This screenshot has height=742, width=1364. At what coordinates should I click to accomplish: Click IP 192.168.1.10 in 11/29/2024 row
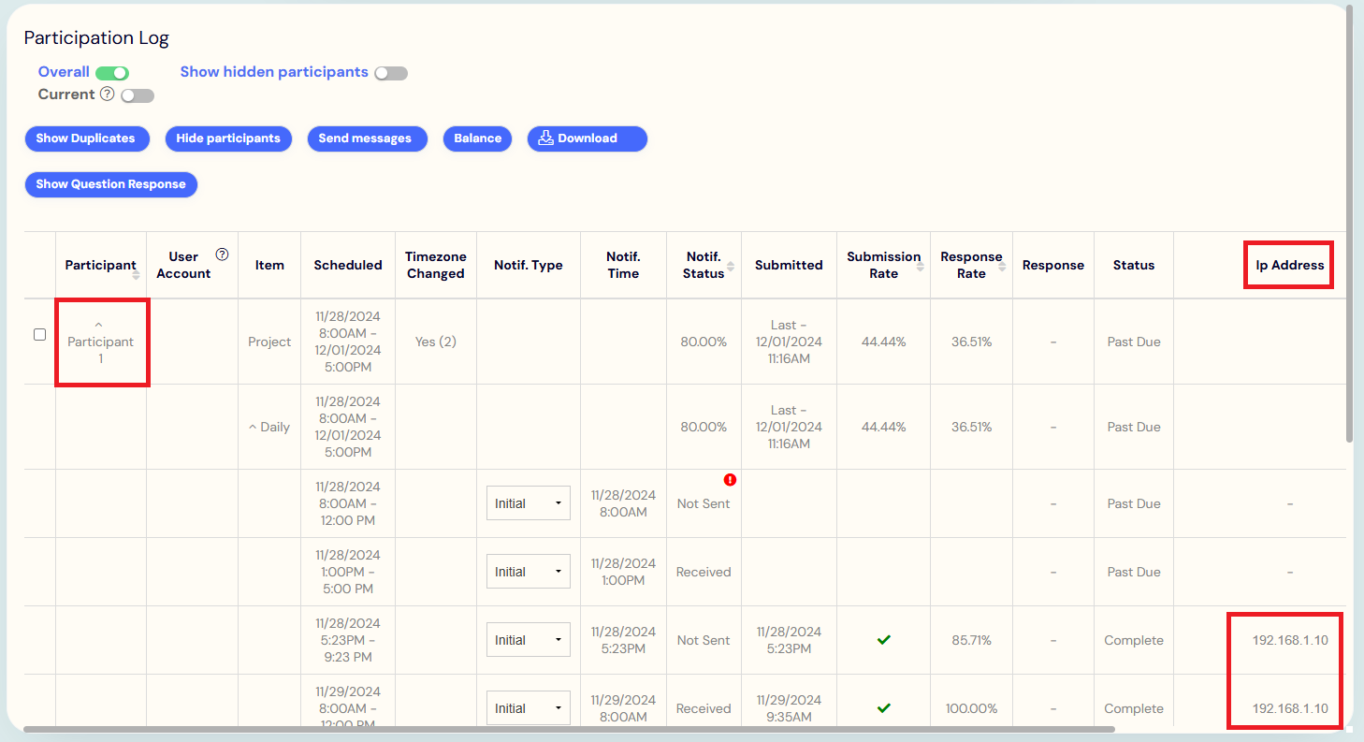[1290, 709]
